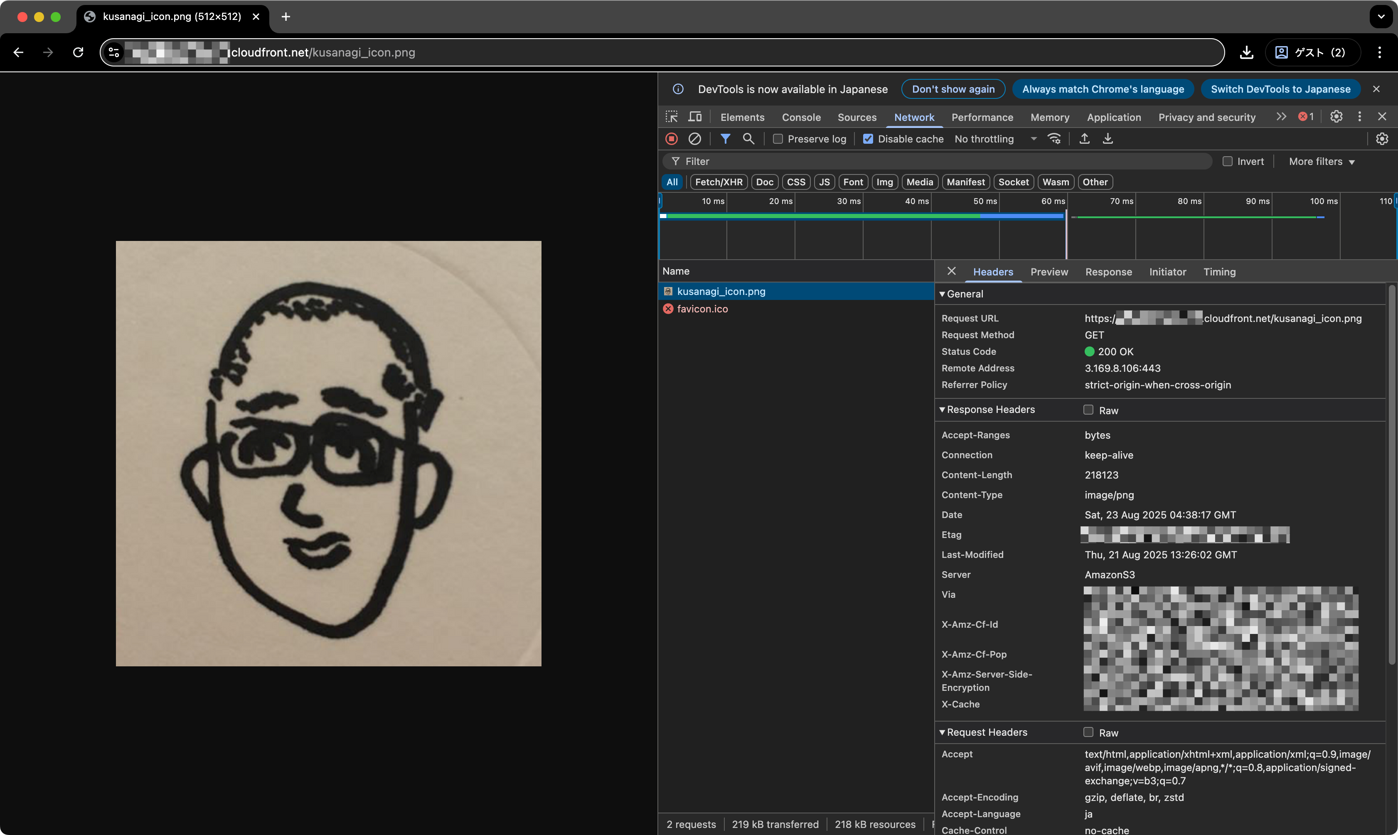Open the Performance tab
The height and width of the screenshot is (835, 1398).
pos(982,117)
